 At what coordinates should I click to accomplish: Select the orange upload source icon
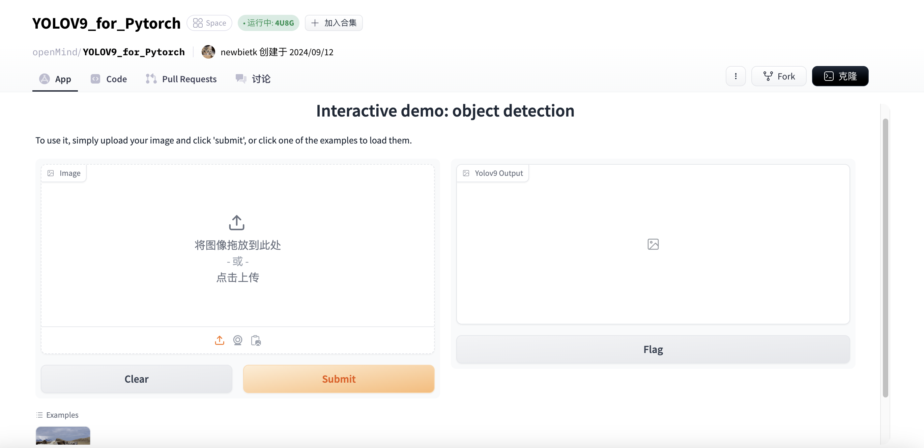click(220, 340)
